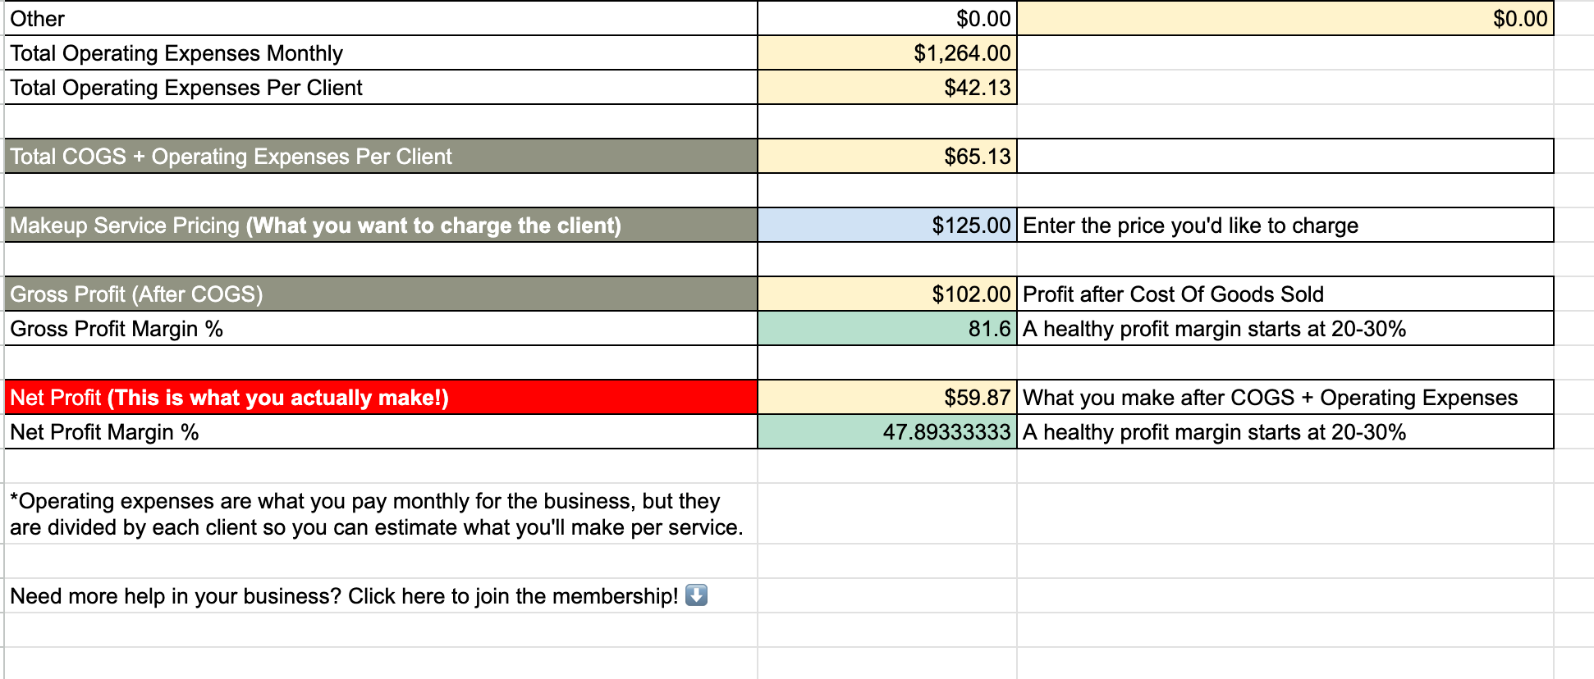The image size is (1594, 679).
Task: Select the $42.13 operating expenses per client cell
Action: coord(887,88)
